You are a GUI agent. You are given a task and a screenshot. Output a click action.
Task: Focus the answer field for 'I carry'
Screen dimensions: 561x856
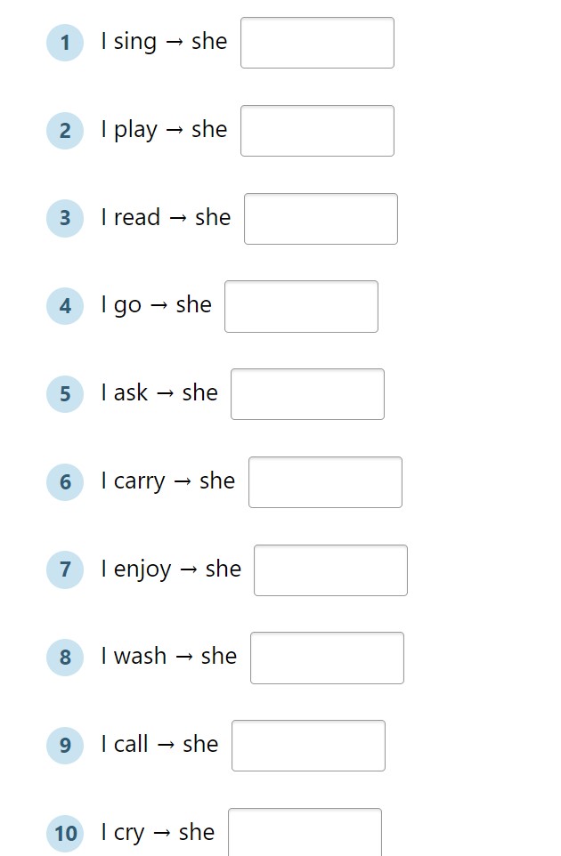point(326,482)
